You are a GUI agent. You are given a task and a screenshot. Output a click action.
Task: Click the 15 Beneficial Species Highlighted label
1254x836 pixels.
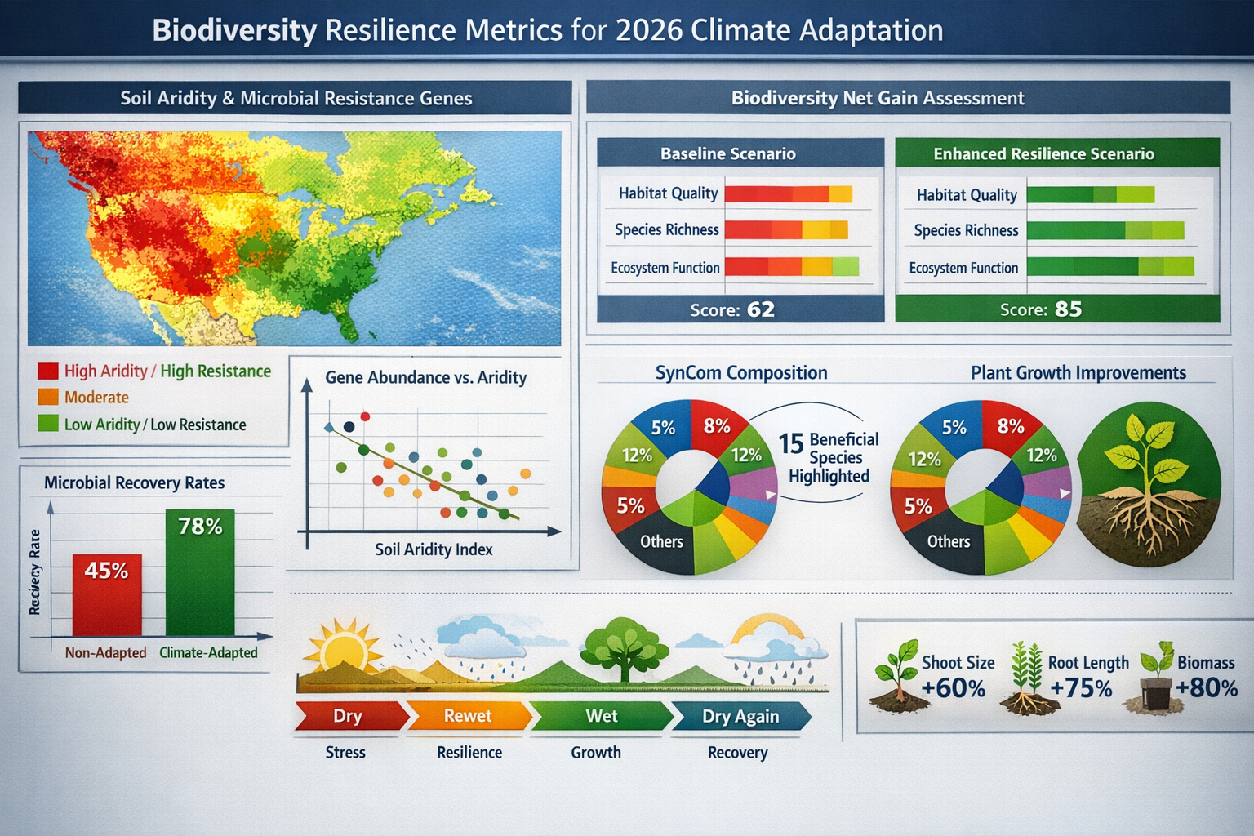click(826, 457)
